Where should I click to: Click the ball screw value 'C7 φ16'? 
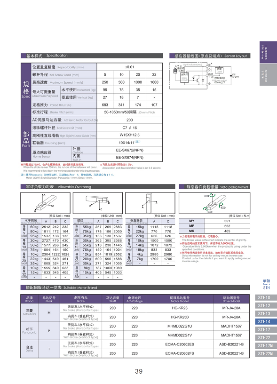click(x=129, y=128)
